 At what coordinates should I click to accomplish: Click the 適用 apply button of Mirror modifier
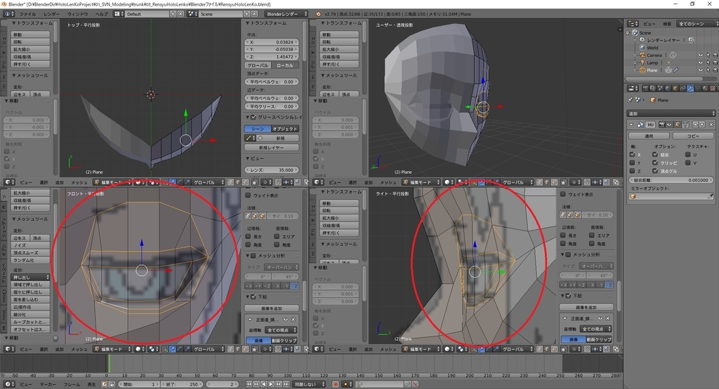click(649, 135)
